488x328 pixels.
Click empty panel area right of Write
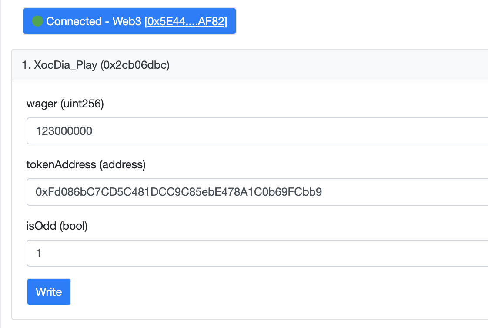[x=261, y=292]
